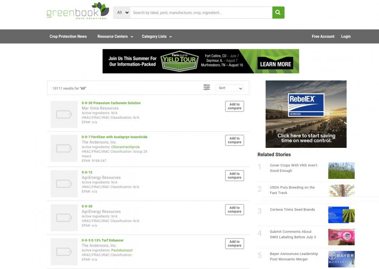Viewport: 379px width, 269px height.
Task: Open the cover crops story thumbnail
Action: point(341,171)
